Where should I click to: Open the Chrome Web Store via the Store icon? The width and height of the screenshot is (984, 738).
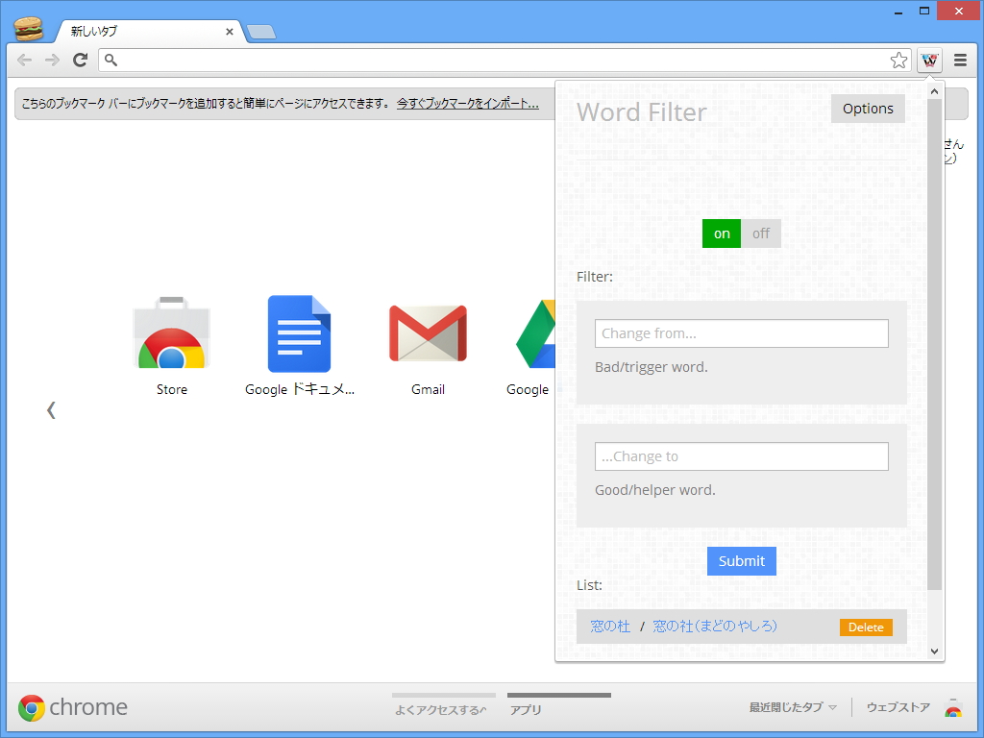click(171, 333)
